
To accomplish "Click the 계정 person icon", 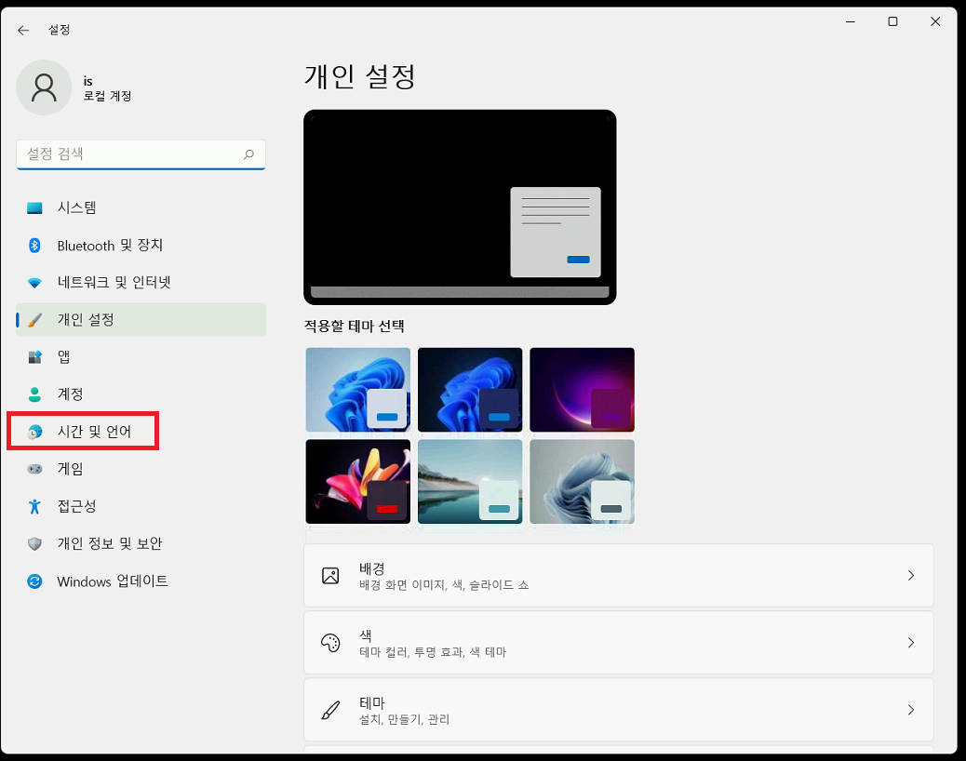I will pyautogui.click(x=34, y=394).
